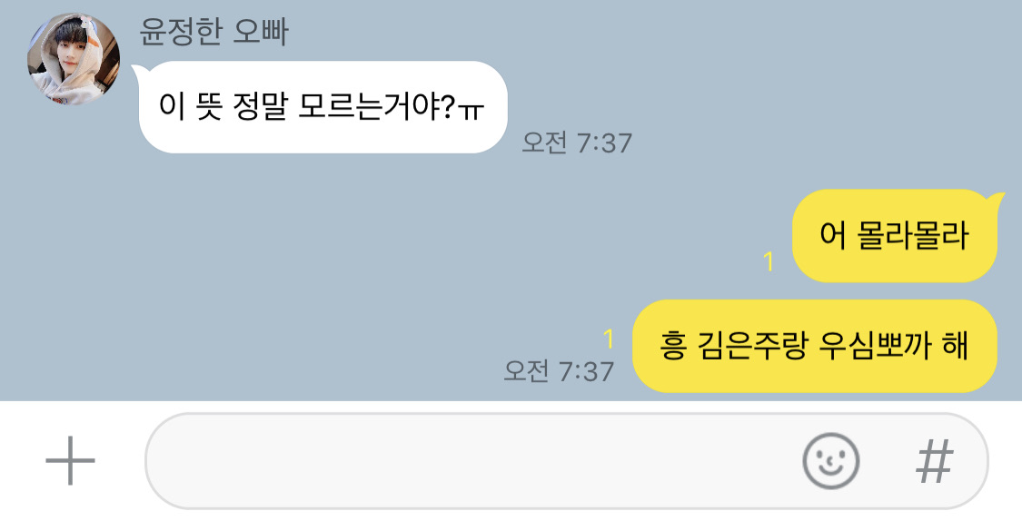Viewport: 1022px width, 521px height.
Task: Click the unread count 1 beside '어 몰라몰라'
Action: click(x=768, y=261)
